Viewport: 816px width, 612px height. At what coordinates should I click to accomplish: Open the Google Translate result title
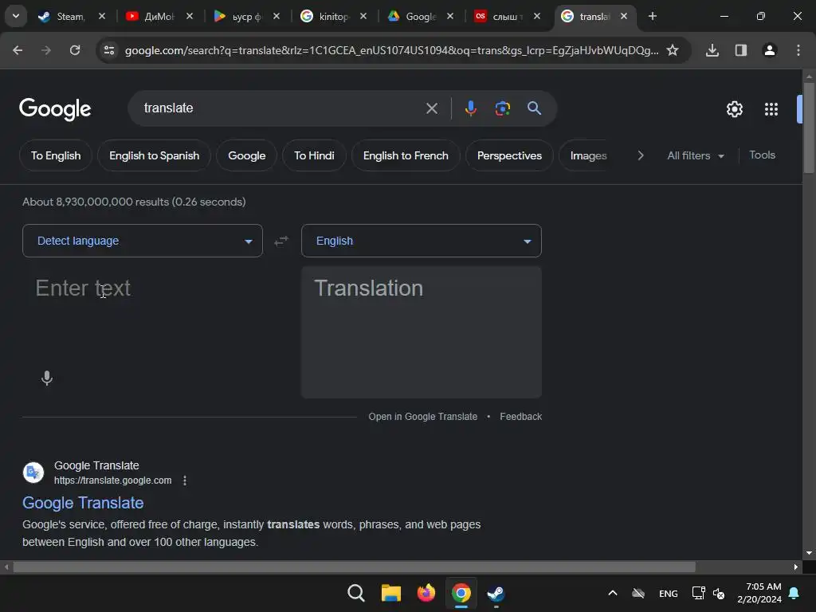click(x=83, y=503)
